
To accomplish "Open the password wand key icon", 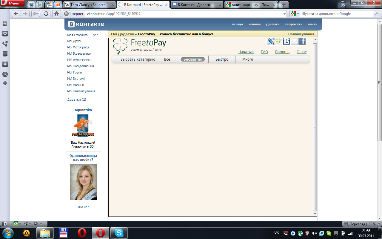I will pos(36,13).
